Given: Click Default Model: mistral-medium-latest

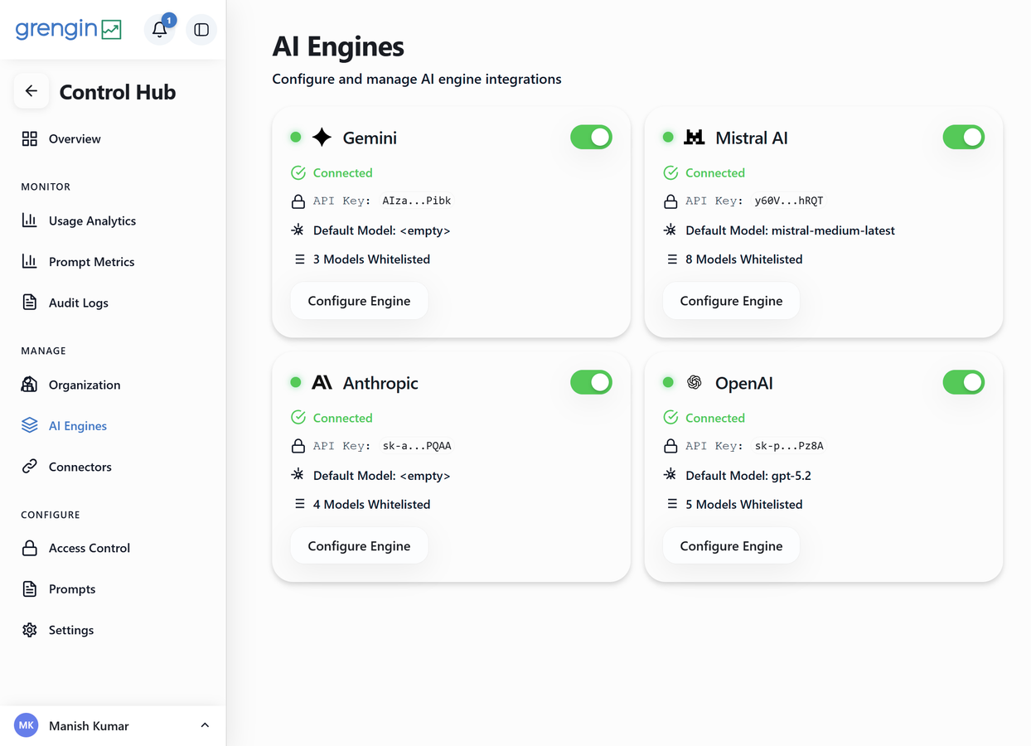Looking at the screenshot, I should pos(790,230).
